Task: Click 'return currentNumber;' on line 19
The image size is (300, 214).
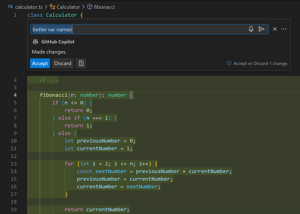Action: click(x=97, y=210)
